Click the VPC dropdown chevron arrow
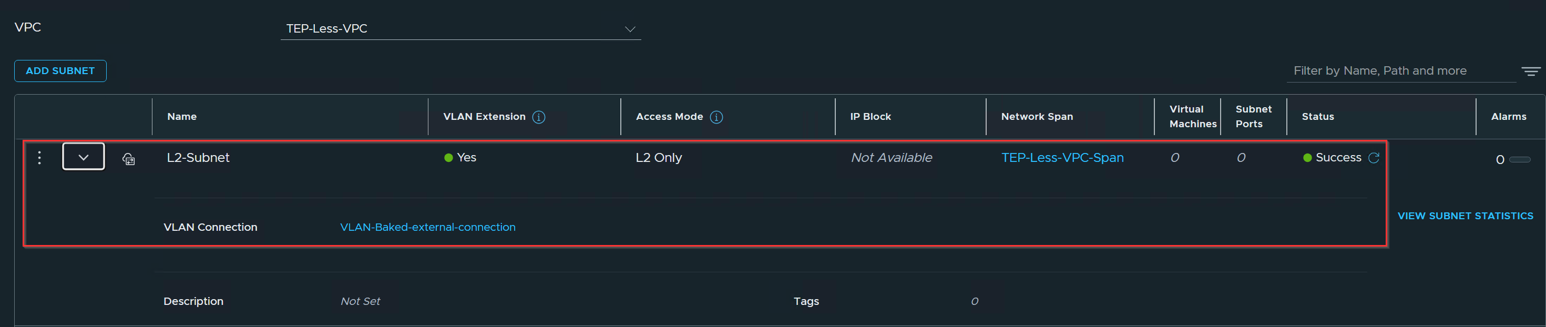 [630, 29]
